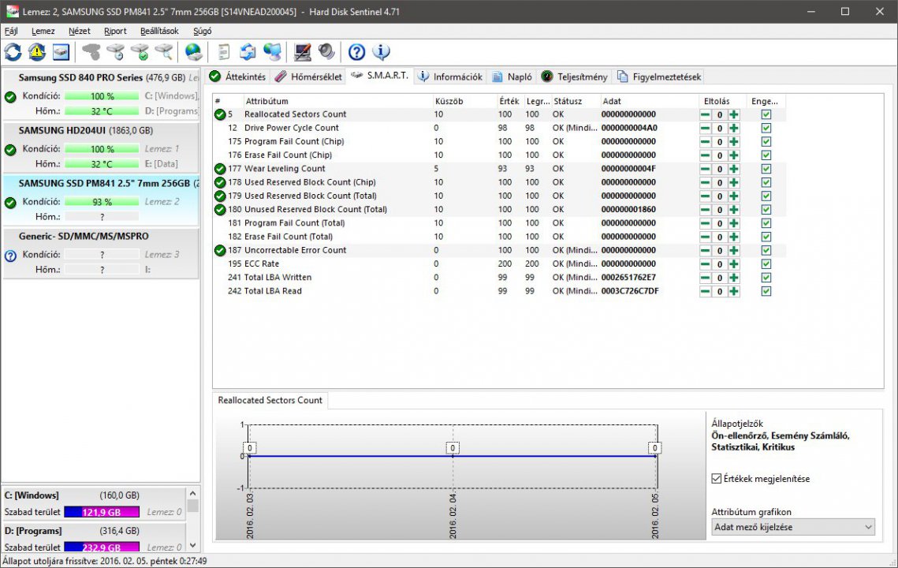The width and height of the screenshot is (898, 568).
Task: Click the D: Programs free space bar
Action: click(x=102, y=547)
